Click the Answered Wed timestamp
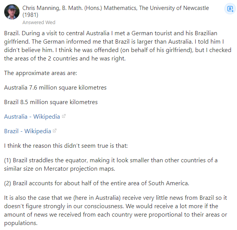The image size is (237, 230). point(39,23)
